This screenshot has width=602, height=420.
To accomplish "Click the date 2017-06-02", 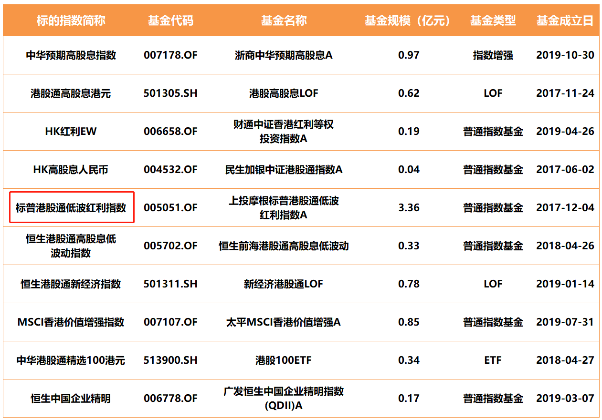I will pyautogui.click(x=565, y=170).
